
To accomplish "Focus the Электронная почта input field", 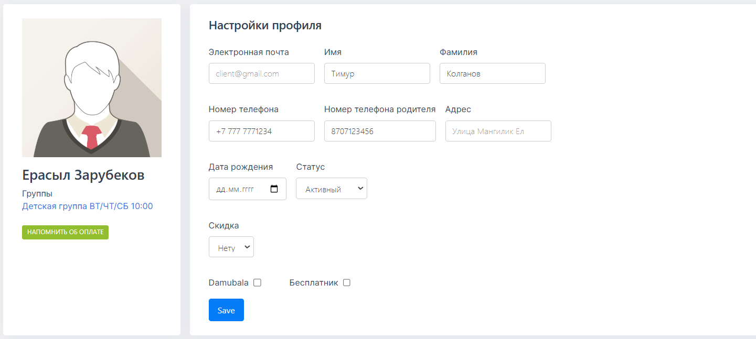I will [x=262, y=74].
